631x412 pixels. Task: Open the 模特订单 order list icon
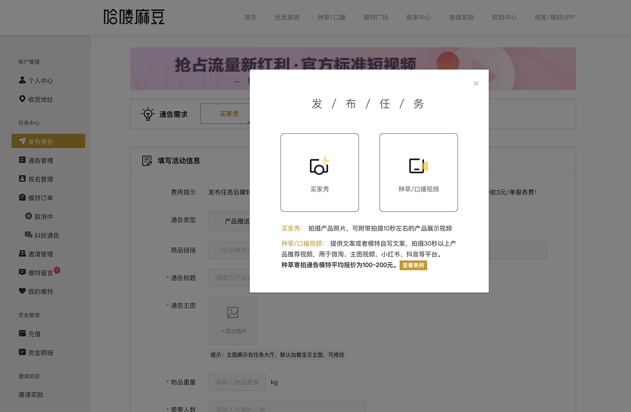(x=21, y=197)
